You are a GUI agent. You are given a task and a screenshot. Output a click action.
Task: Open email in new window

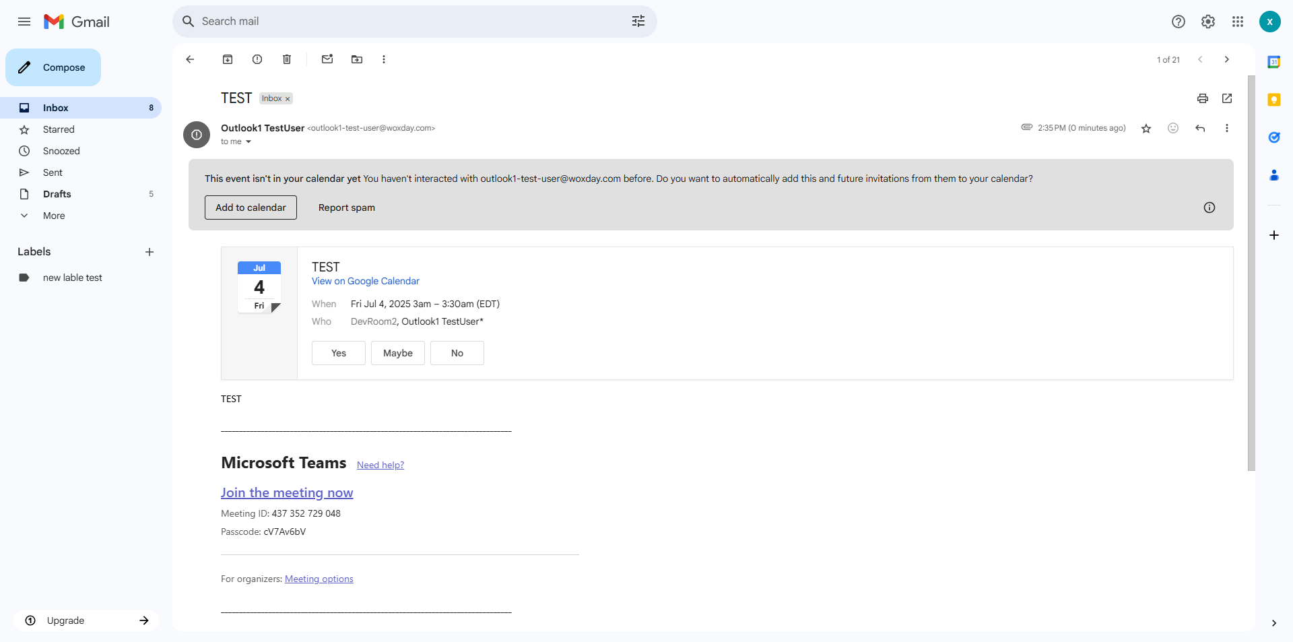[1227, 98]
